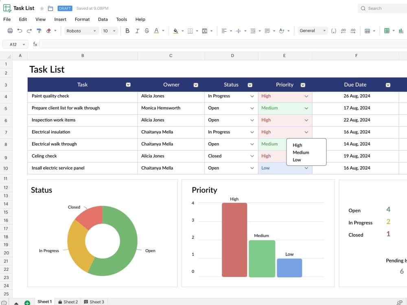Switch to Sheet 2 tab

point(68,302)
